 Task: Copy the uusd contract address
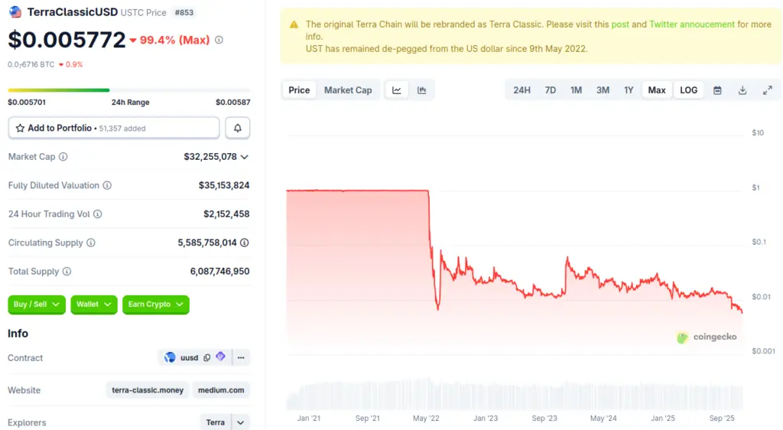pyautogui.click(x=207, y=357)
